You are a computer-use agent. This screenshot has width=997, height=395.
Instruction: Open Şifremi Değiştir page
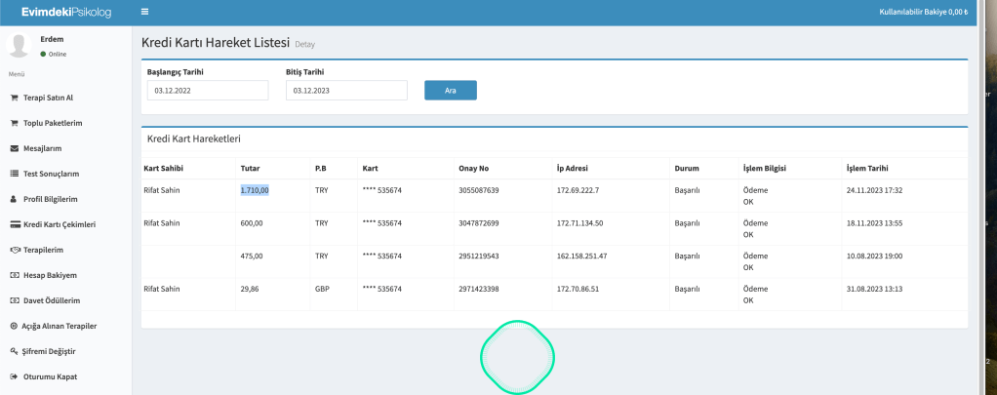pos(49,351)
